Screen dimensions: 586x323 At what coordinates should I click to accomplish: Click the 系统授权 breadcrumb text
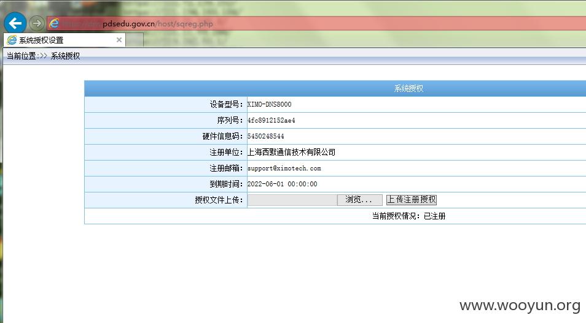[x=65, y=56]
